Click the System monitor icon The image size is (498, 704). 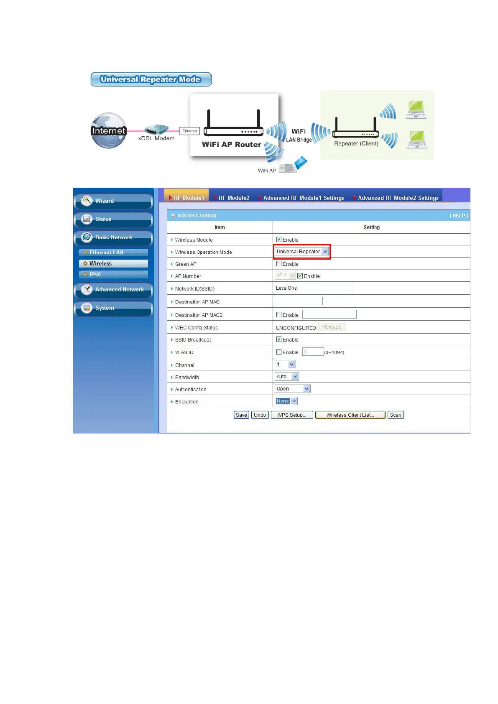pos(87,308)
